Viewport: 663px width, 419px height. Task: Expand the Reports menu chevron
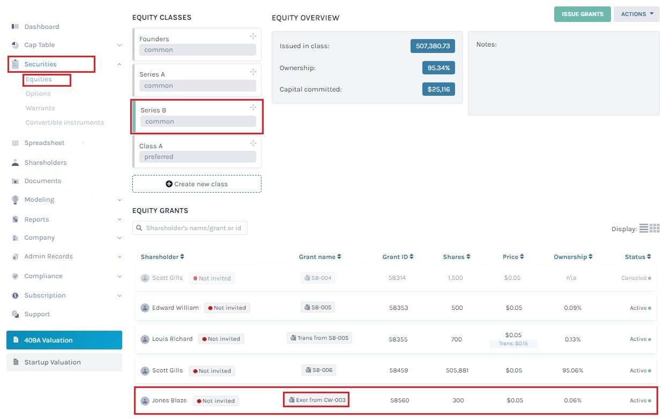119,219
